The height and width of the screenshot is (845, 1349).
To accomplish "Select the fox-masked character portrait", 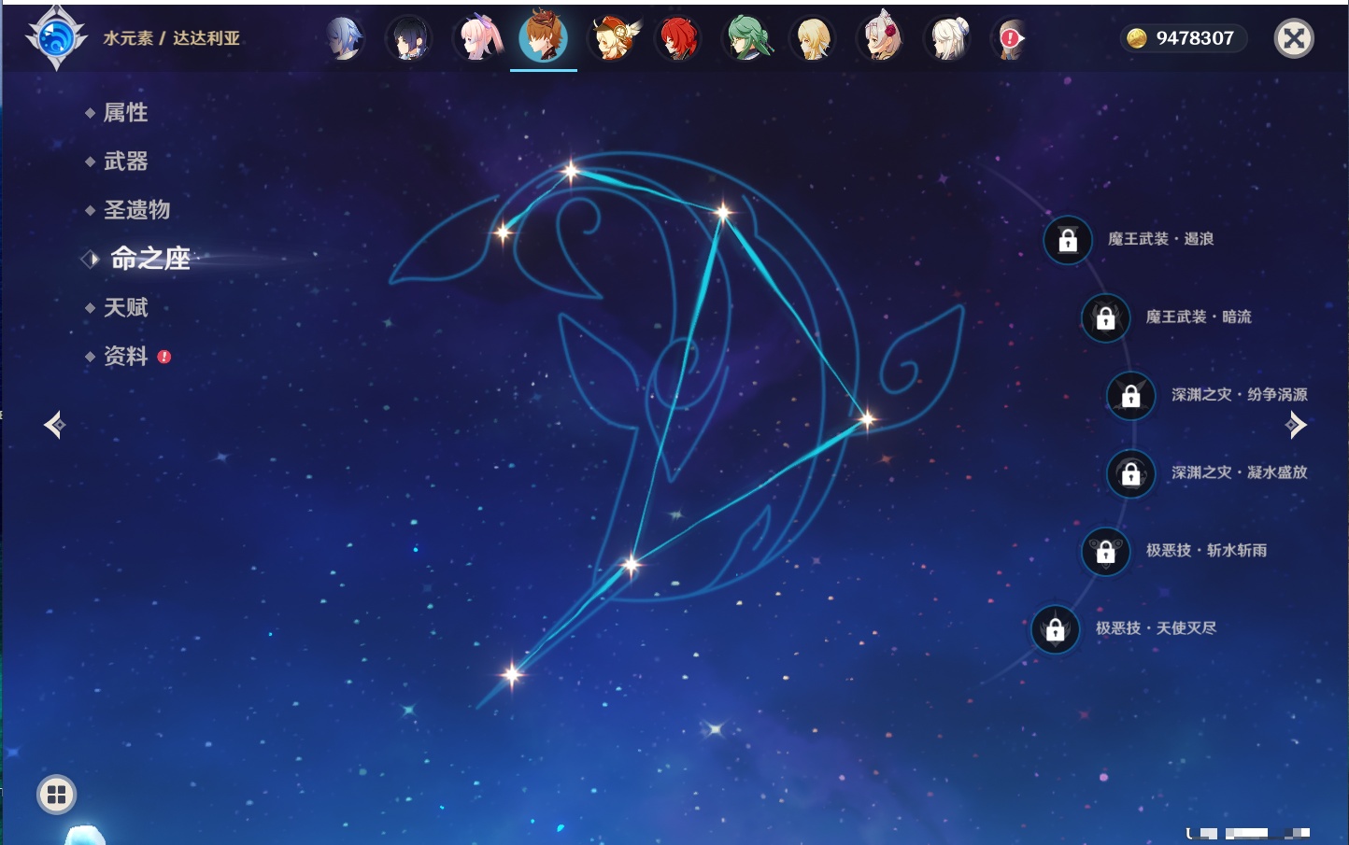I will point(881,38).
